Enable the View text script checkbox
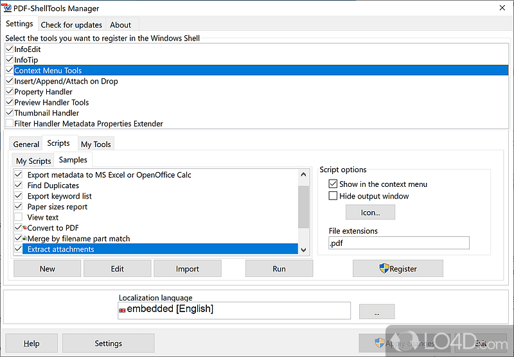Image resolution: width=514 pixels, height=357 pixels. (19, 217)
